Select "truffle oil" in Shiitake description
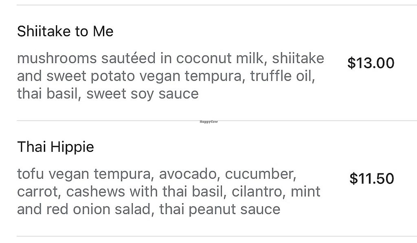This screenshot has height=243, width=417. 282,76
